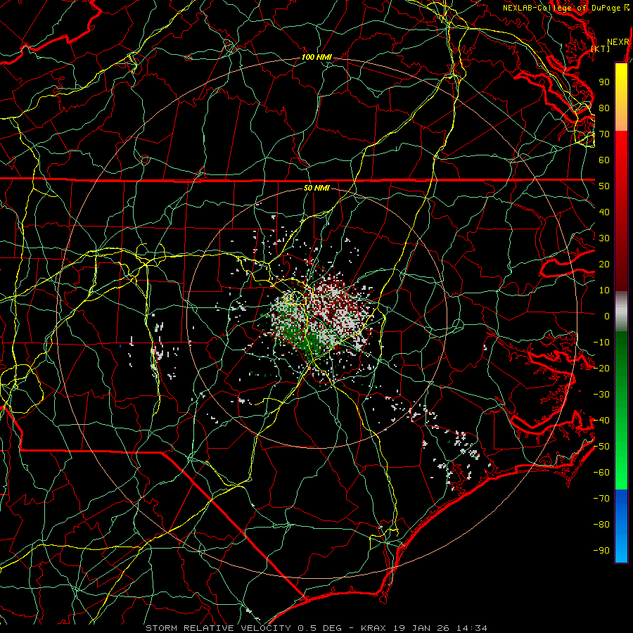Click the positive 70 scale label
This screenshot has width=633, height=633.
(604, 134)
